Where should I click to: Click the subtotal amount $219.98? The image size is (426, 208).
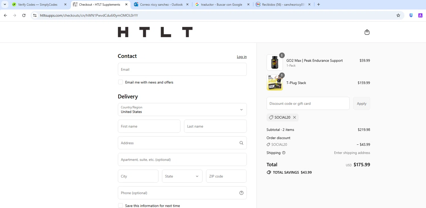364,130
